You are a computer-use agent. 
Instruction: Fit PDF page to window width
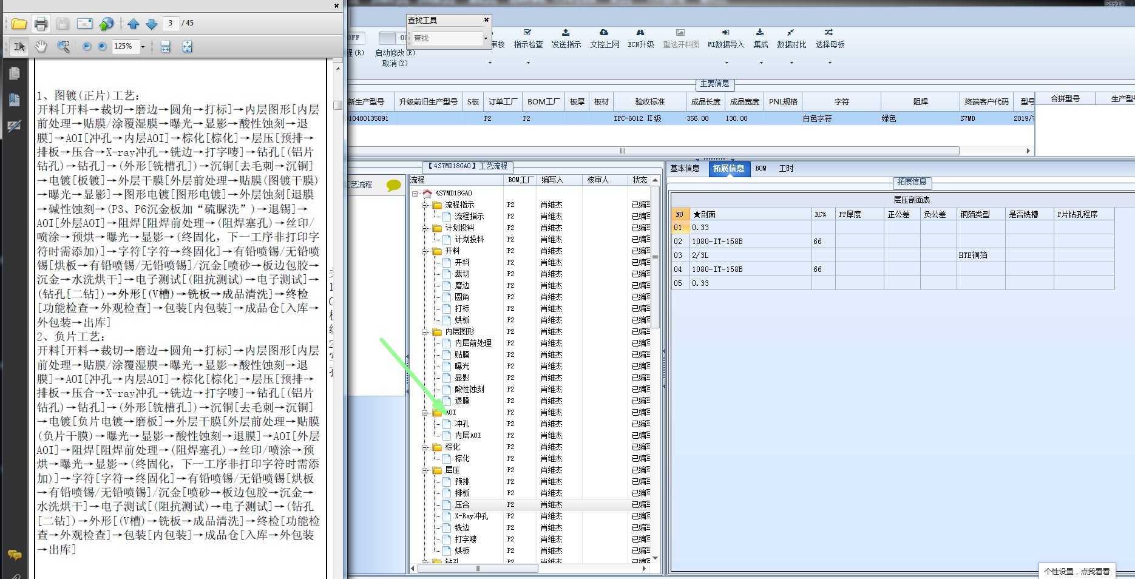165,46
